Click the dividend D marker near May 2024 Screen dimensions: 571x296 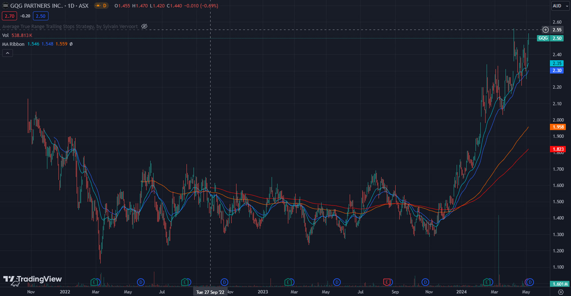530,282
